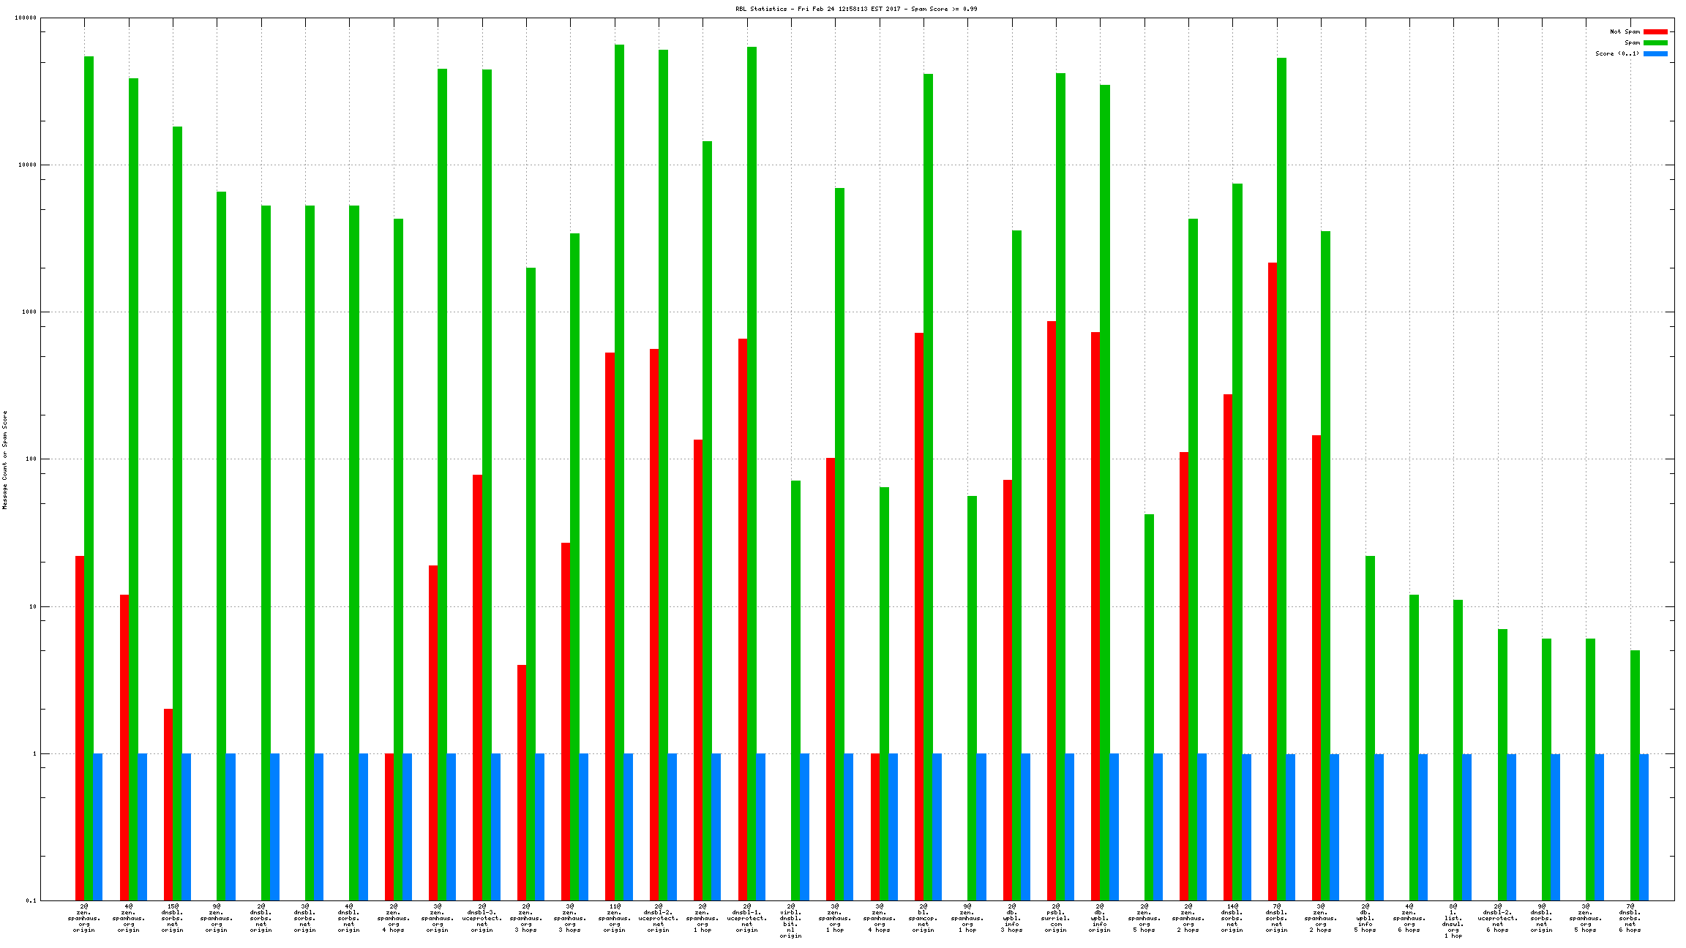
Task: Click the green Spam legend swatch
Action: point(1655,43)
